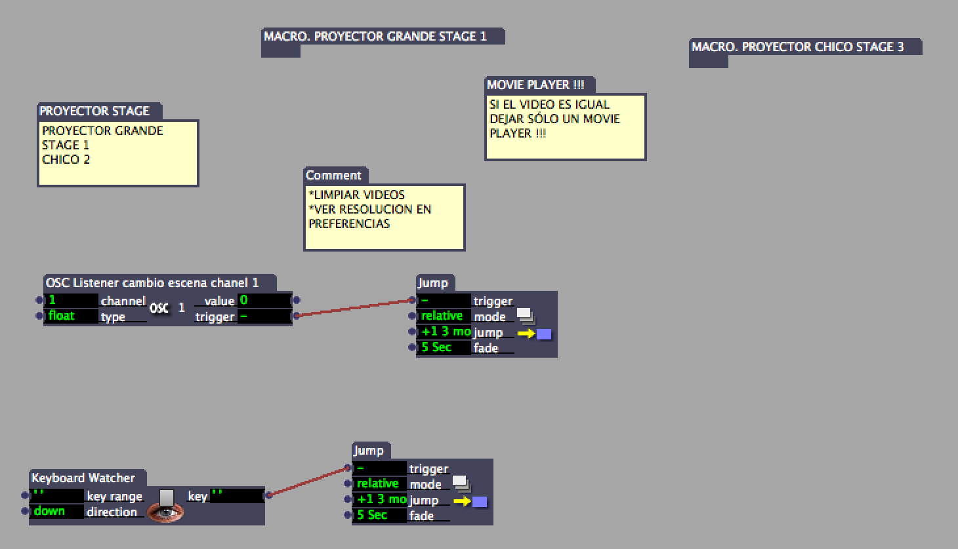Click the Keyboard Watcher key output port
958x549 pixels.
[268, 496]
